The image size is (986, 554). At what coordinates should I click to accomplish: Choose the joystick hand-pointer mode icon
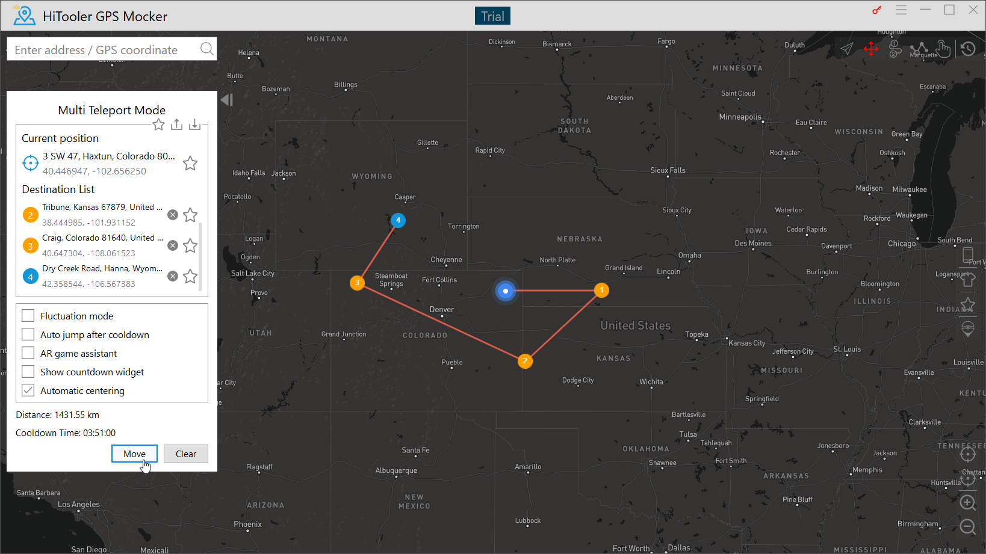pyautogui.click(x=943, y=49)
